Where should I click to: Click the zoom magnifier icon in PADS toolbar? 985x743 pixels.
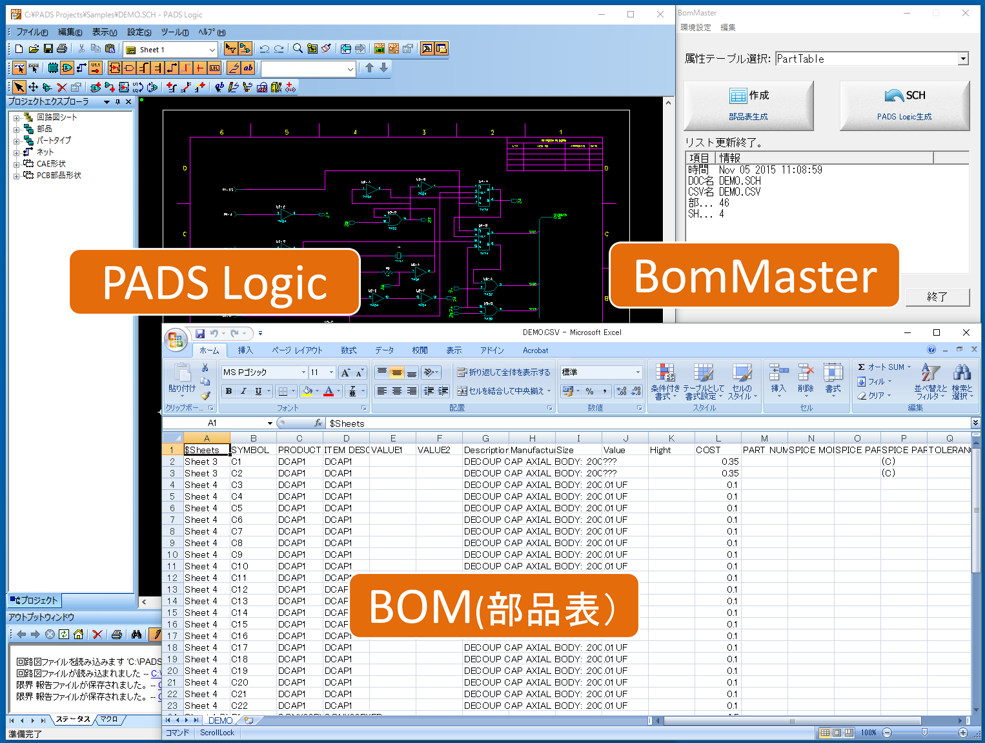point(298,49)
